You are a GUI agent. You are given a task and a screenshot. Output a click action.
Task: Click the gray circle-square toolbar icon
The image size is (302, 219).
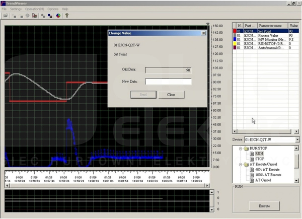(x=43, y=16)
